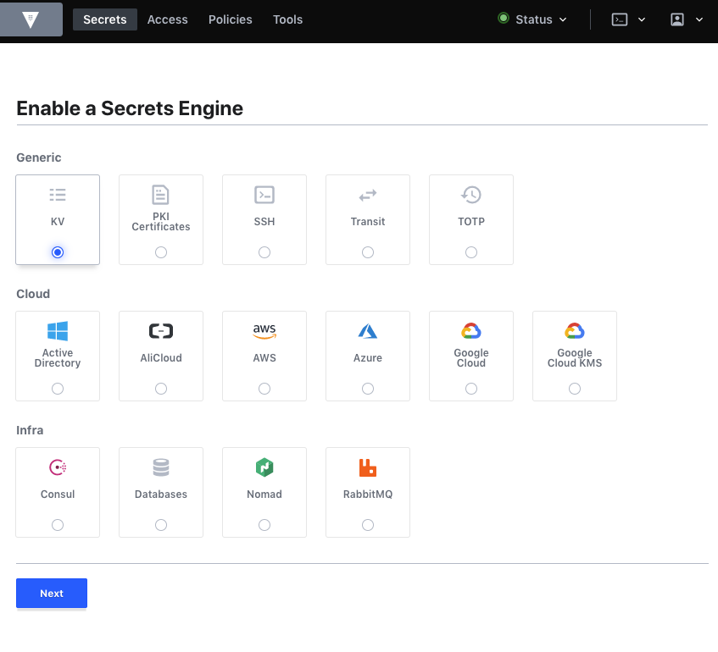
Task: Click the AliCloud bracket logo
Action: point(161,331)
